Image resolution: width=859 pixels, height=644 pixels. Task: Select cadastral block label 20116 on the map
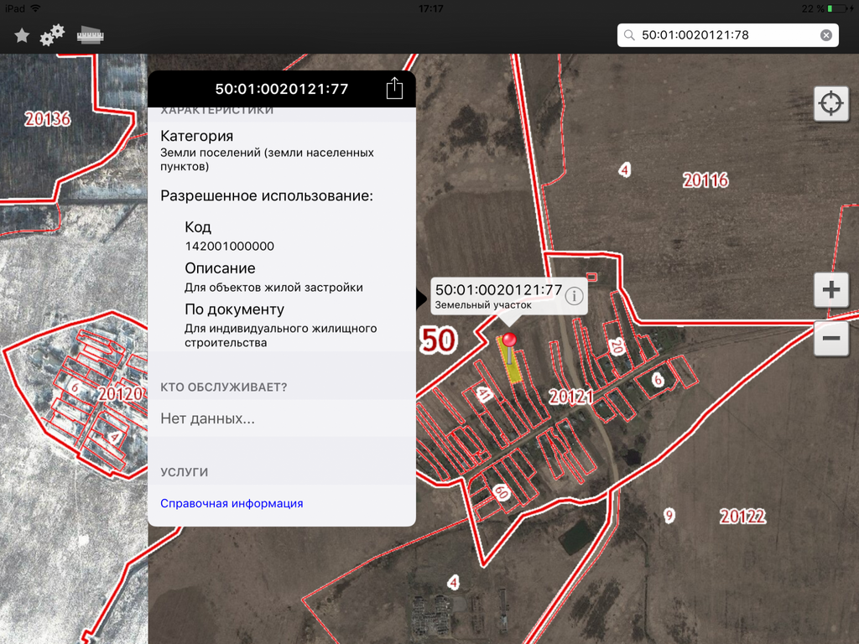pos(705,180)
